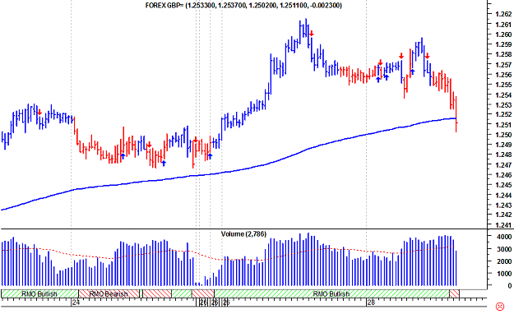The width and height of the screenshot is (514, 314).
Task: Click the 1.248 price axis label
Action: click(503, 155)
